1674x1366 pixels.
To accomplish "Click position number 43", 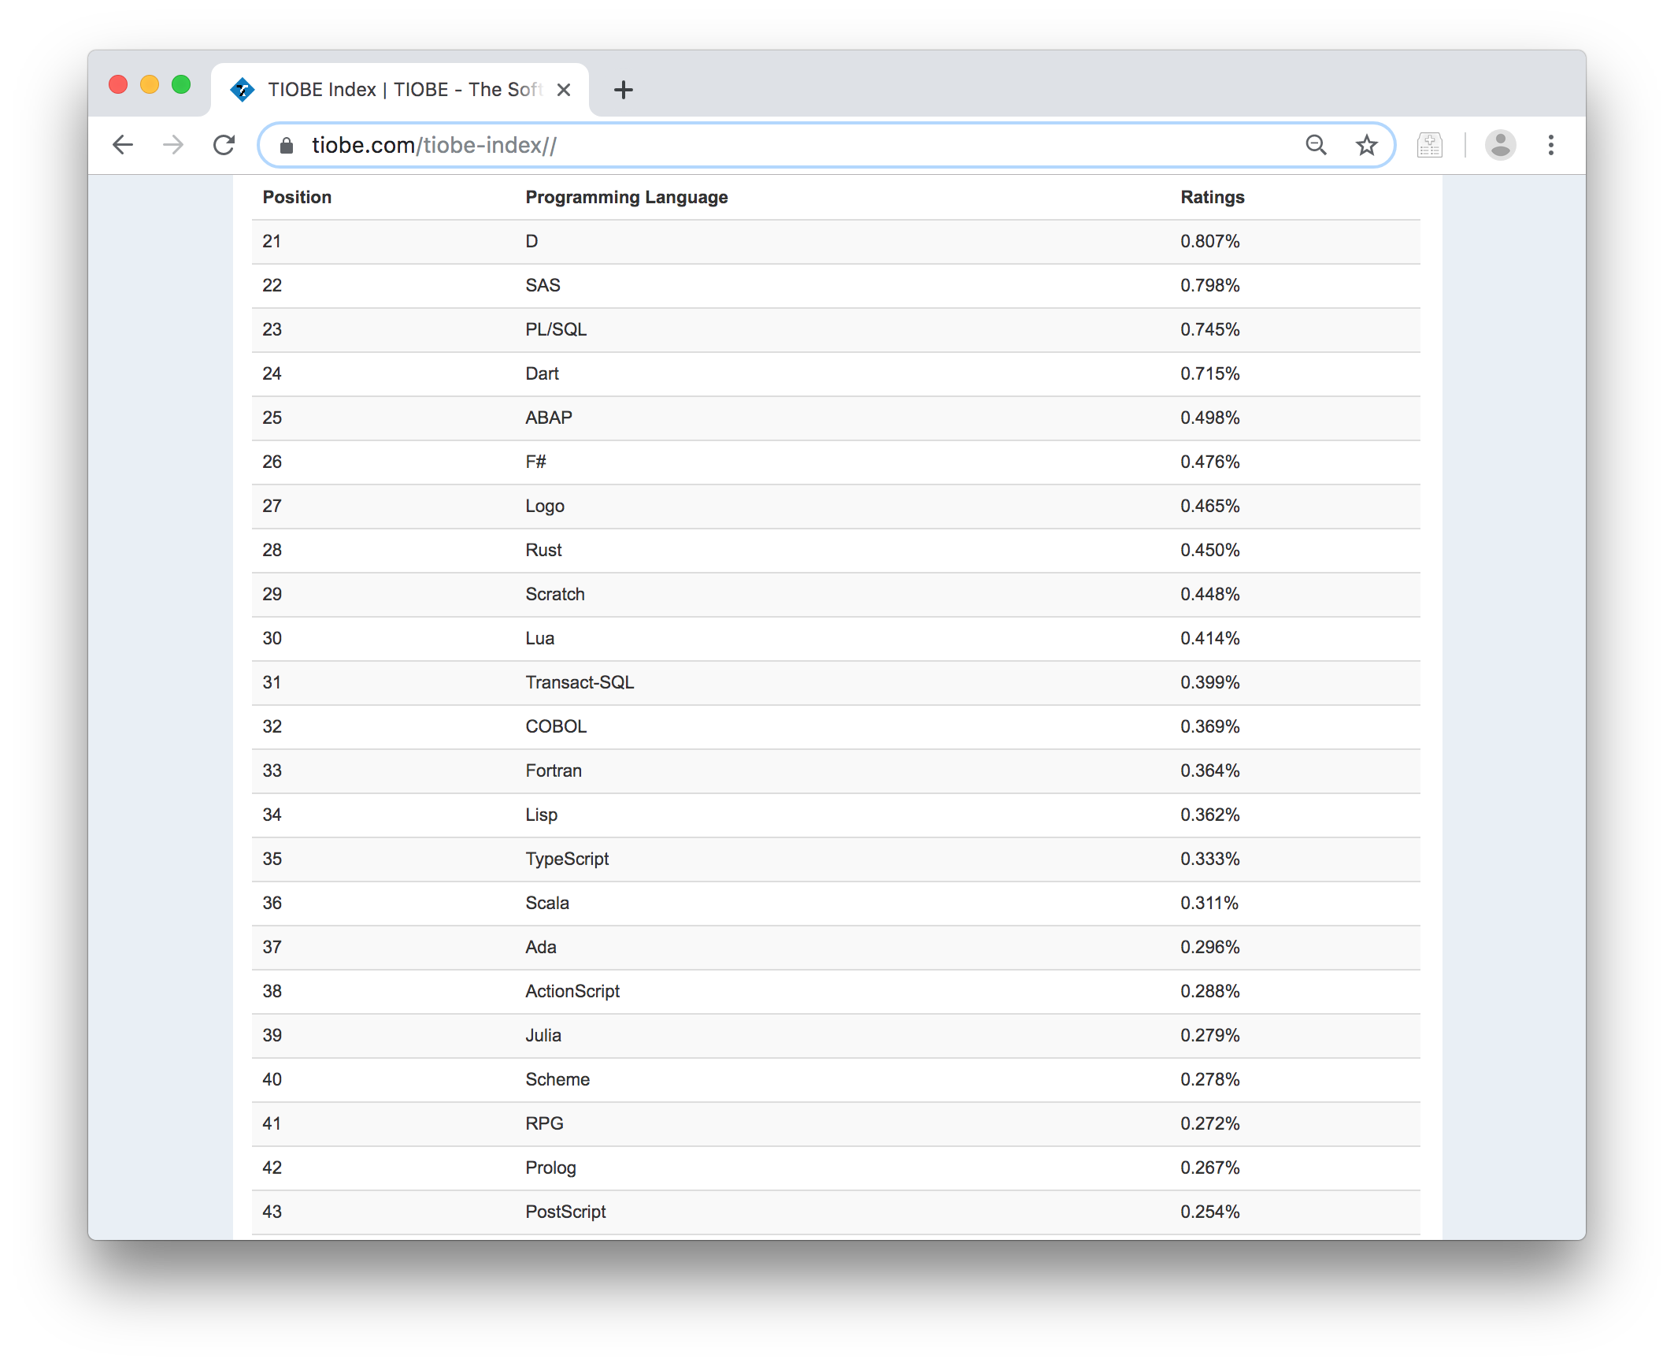I will point(272,1212).
